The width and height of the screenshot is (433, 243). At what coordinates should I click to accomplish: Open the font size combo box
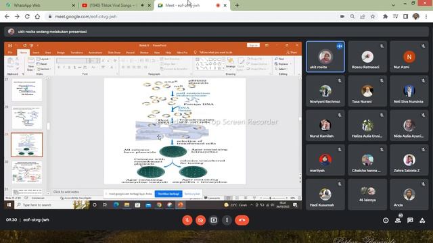pyautogui.click(x=94, y=61)
